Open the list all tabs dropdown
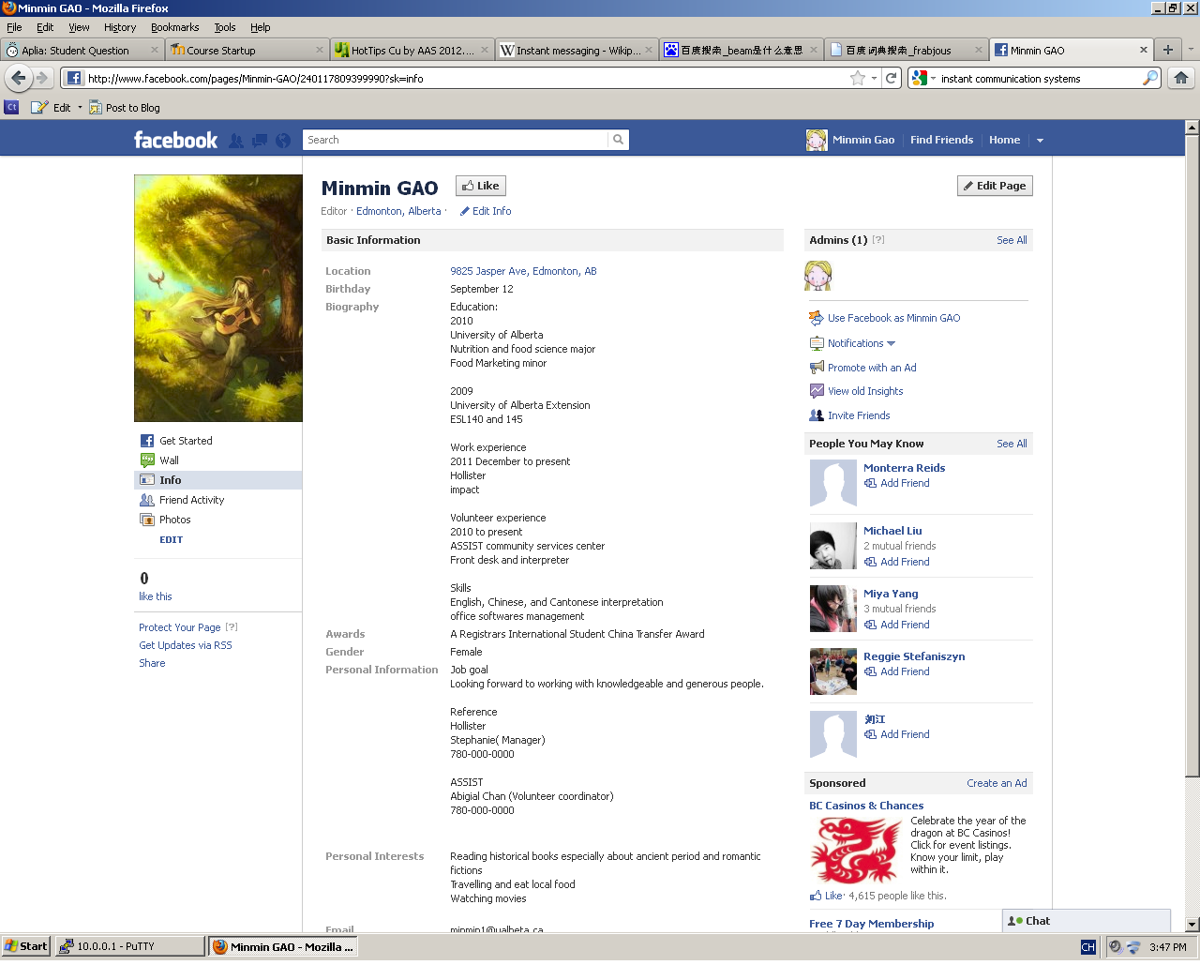The width and height of the screenshot is (1200, 965). point(1191,50)
